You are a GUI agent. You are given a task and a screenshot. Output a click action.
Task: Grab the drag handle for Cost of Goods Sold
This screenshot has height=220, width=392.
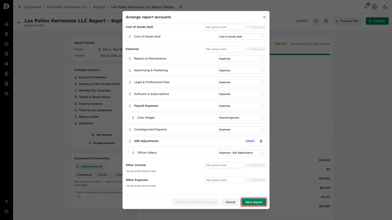(130, 37)
